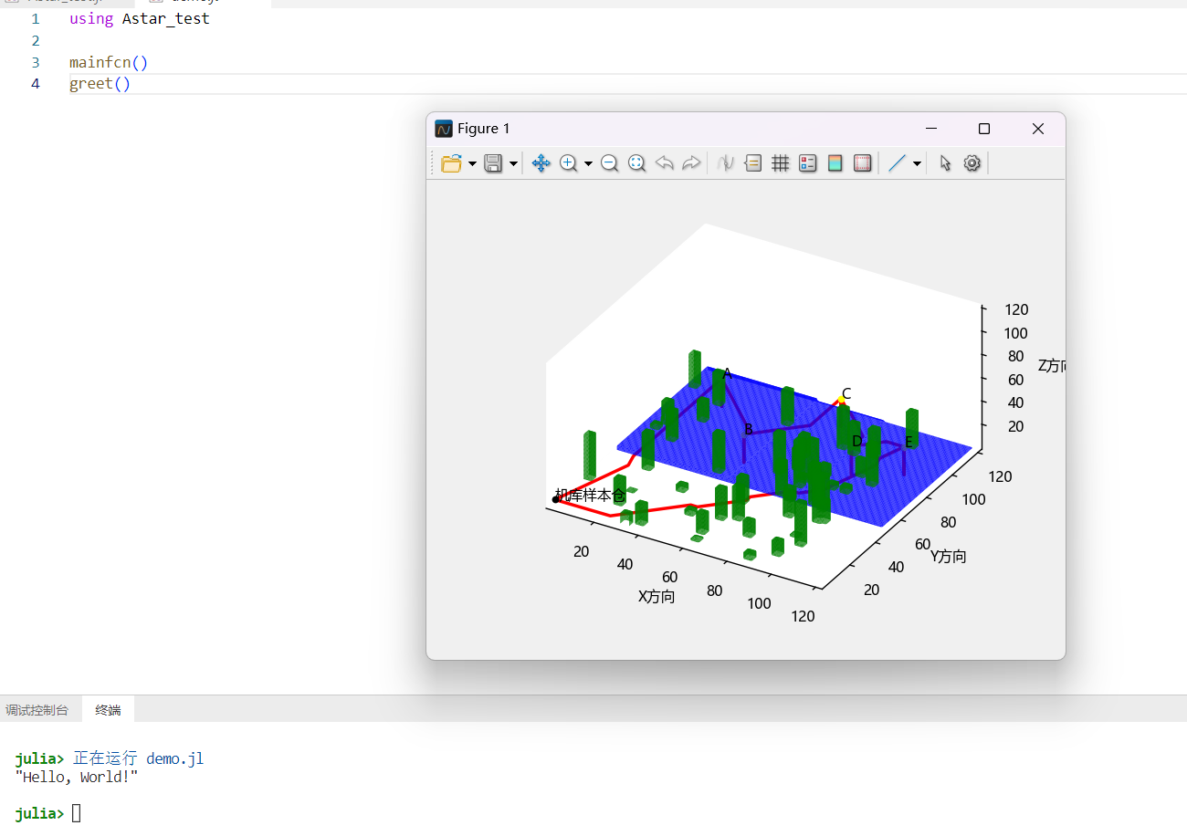The image size is (1187, 836).
Task: Open the zoom in dropdown arrow
Action: click(x=588, y=163)
